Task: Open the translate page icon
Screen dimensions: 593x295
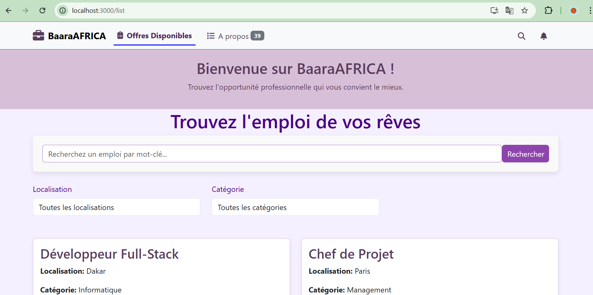Action: point(509,11)
